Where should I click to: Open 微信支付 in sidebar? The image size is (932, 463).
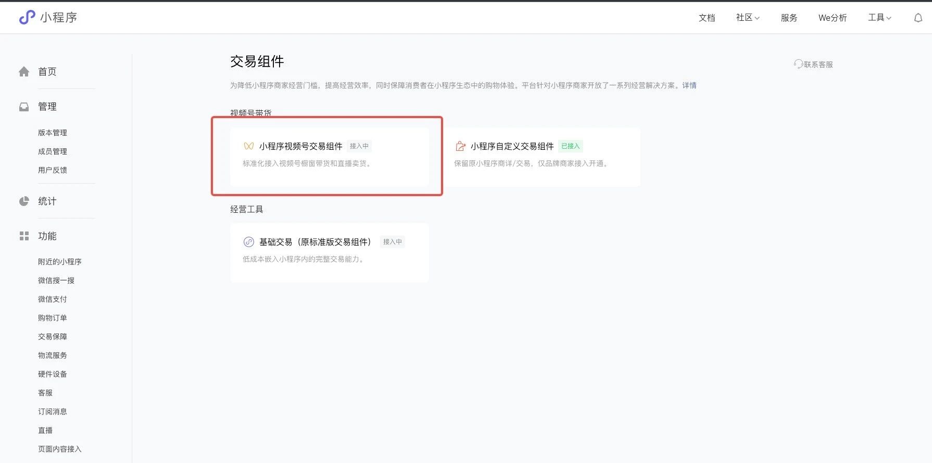(x=53, y=299)
